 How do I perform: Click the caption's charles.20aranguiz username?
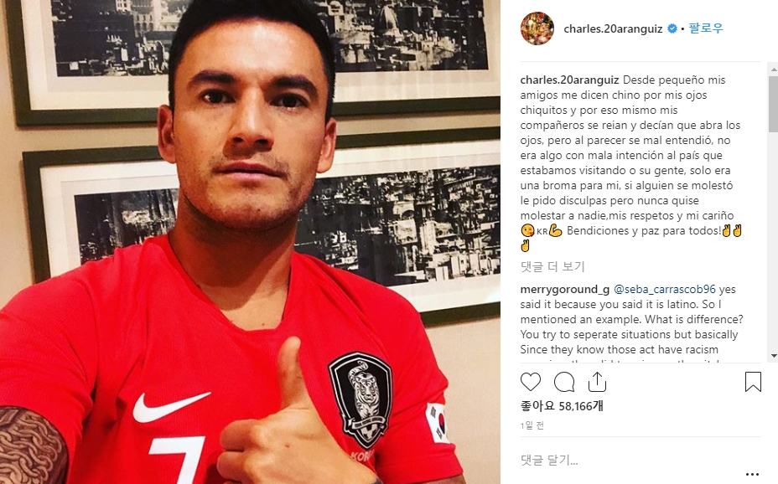[x=569, y=80]
